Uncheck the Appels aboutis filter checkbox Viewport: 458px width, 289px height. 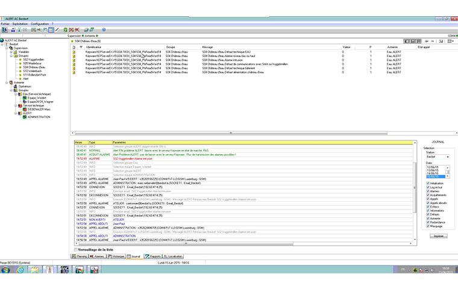tap(428, 202)
